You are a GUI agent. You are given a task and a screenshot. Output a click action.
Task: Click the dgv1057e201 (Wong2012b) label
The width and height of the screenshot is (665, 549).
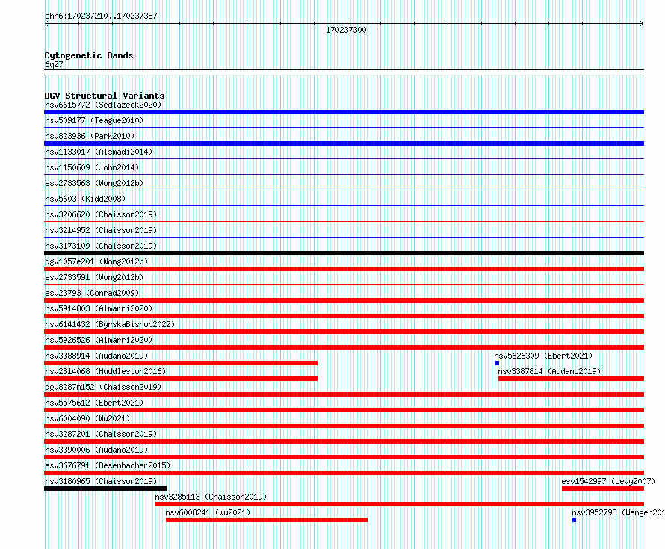coord(96,261)
